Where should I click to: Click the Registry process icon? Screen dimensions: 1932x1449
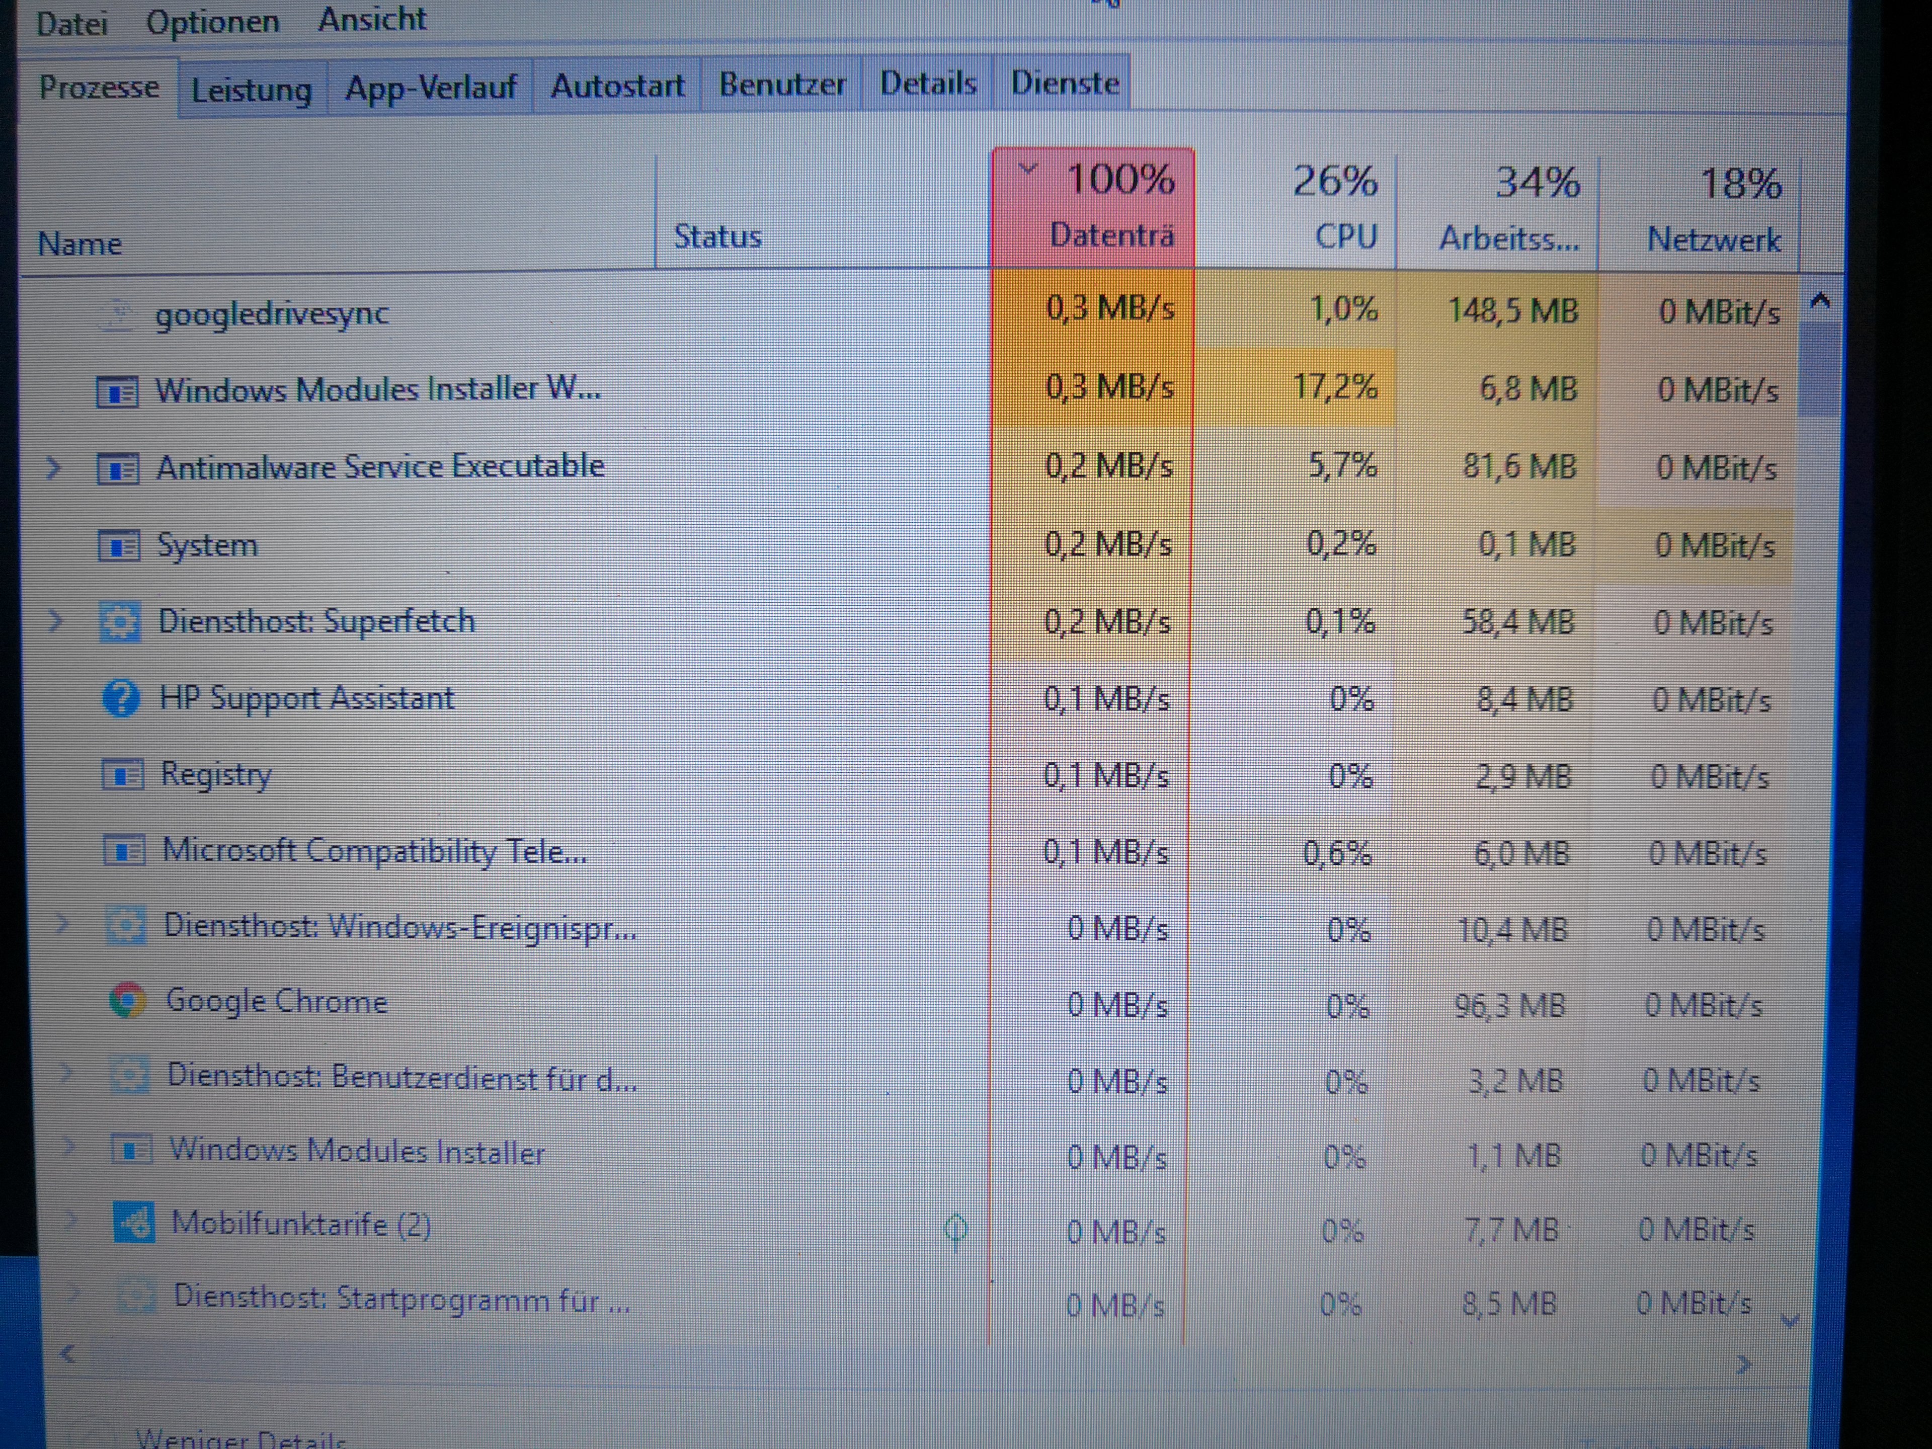pos(123,775)
